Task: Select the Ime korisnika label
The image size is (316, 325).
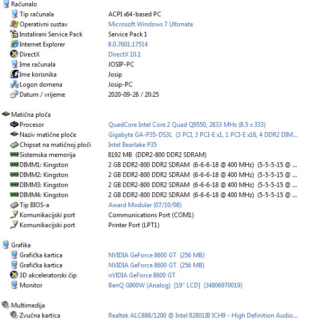Action: point(38,75)
